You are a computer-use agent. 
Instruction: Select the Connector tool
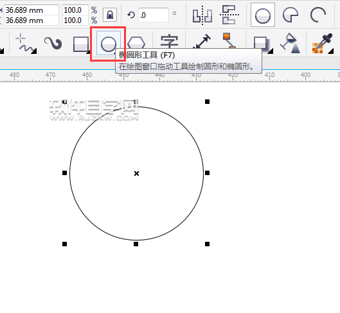pos(229,40)
